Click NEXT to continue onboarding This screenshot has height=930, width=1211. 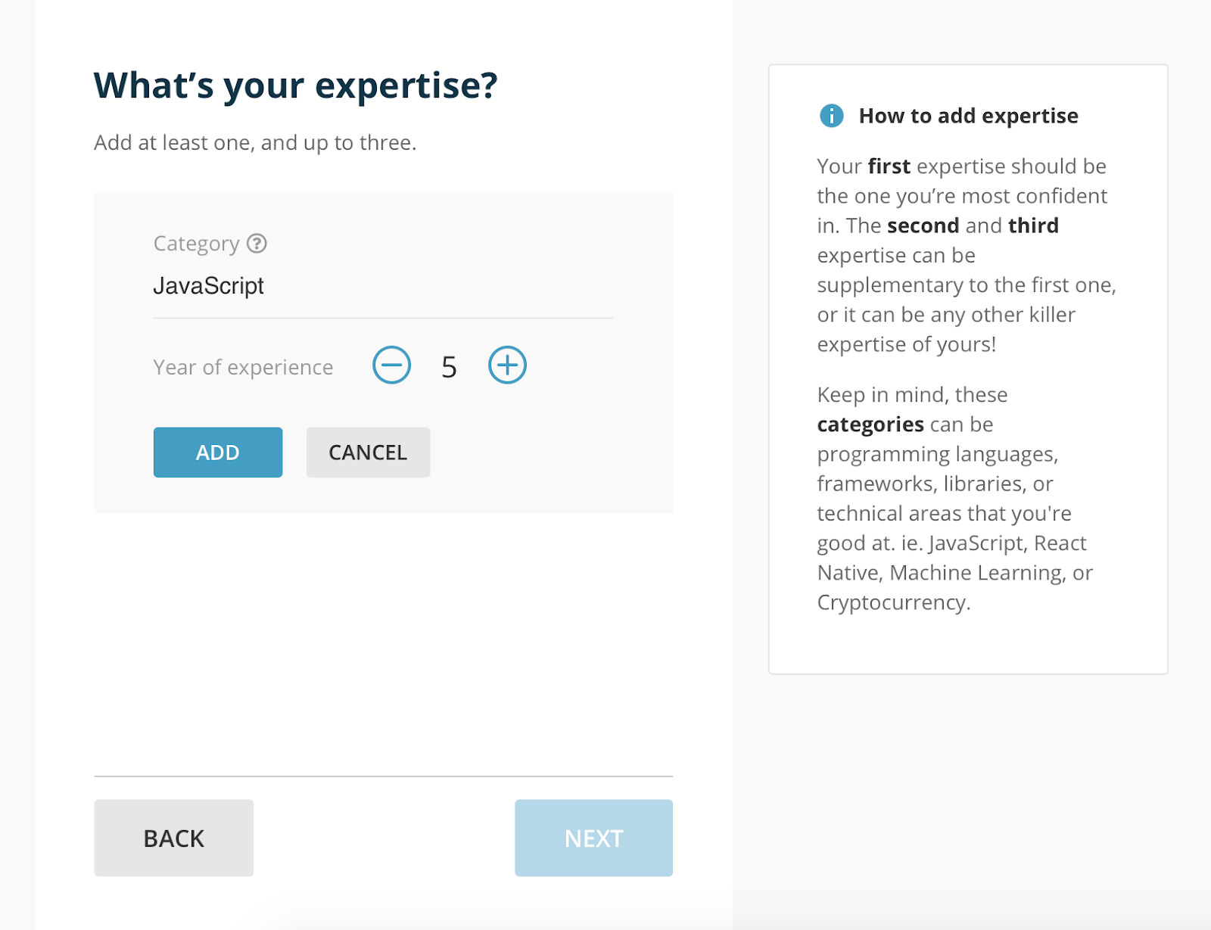(593, 838)
